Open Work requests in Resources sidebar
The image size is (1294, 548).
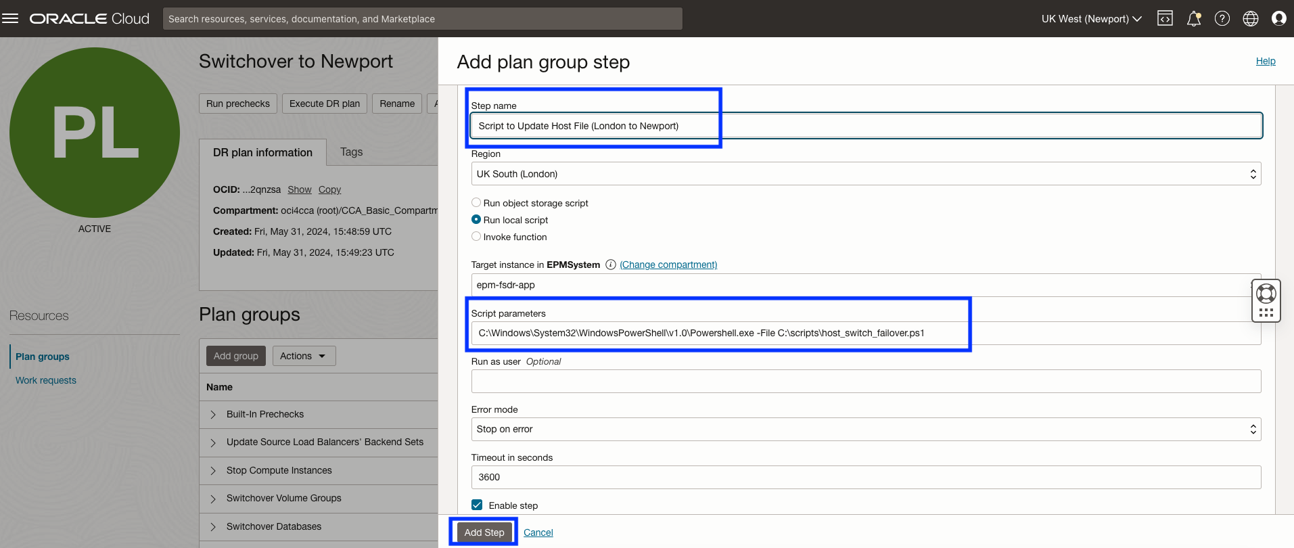click(x=46, y=380)
